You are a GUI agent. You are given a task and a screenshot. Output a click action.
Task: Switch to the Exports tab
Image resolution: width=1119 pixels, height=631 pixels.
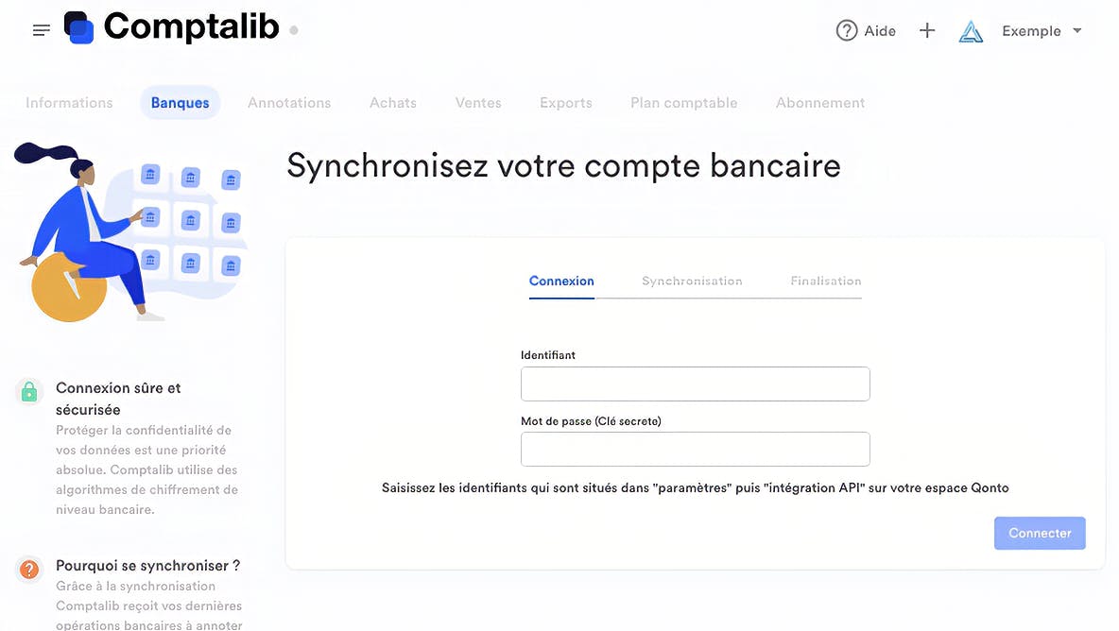pyautogui.click(x=566, y=103)
